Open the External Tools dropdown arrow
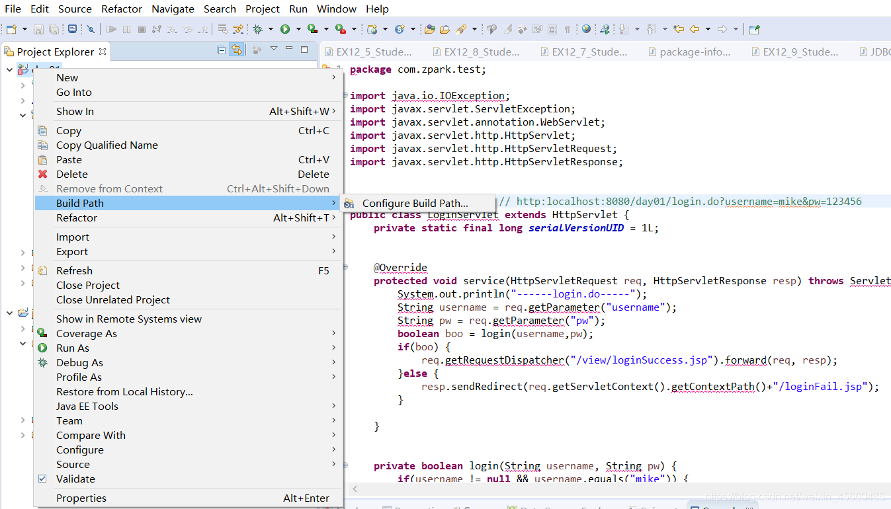The image size is (891, 509). coord(354,29)
